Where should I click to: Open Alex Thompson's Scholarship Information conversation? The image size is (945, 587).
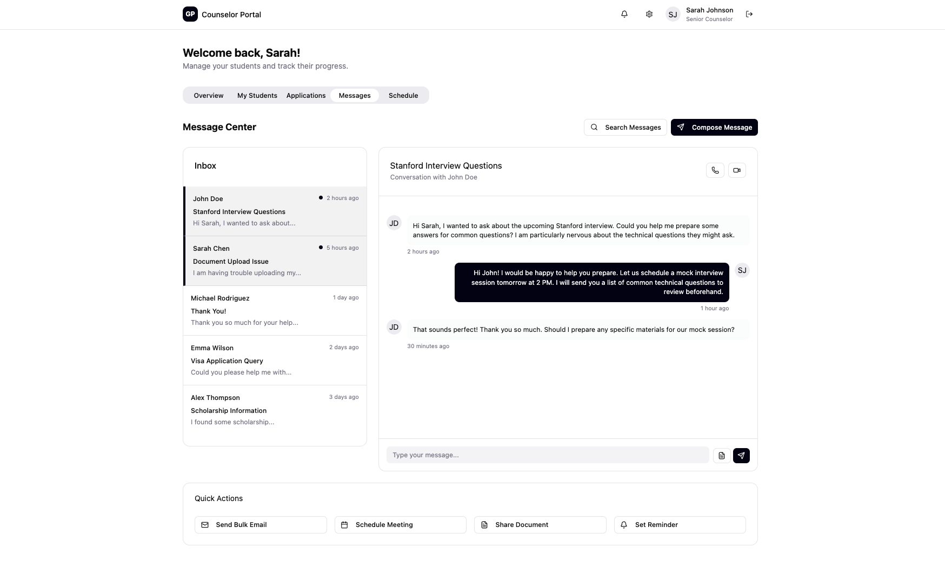coord(275,410)
